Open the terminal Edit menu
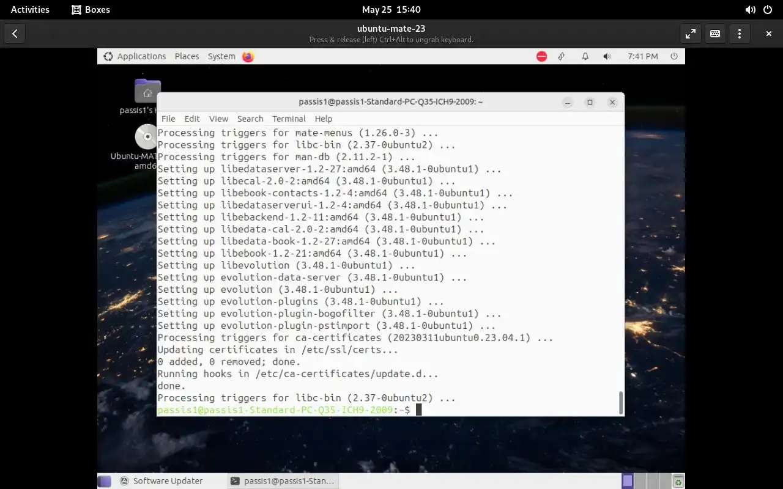 pyautogui.click(x=192, y=119)
